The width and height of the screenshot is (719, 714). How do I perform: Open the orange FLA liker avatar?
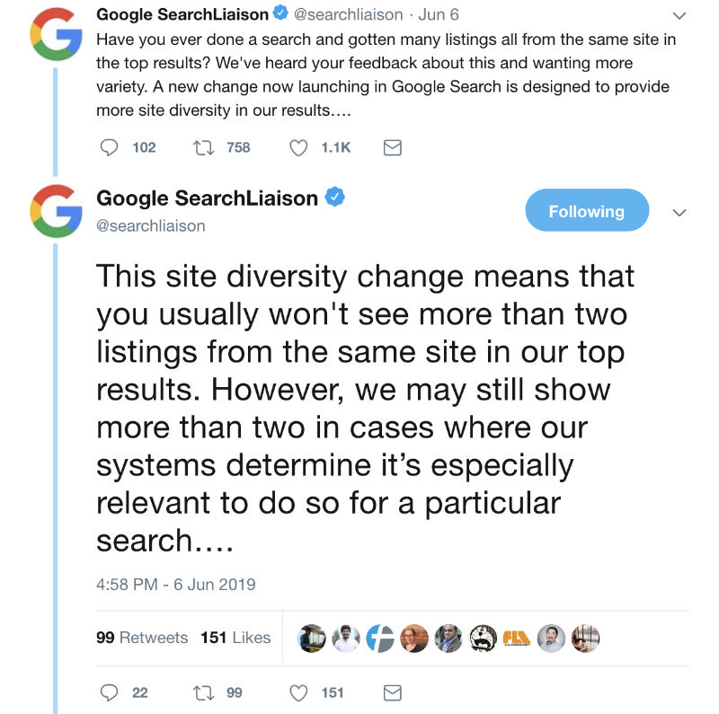517,638
